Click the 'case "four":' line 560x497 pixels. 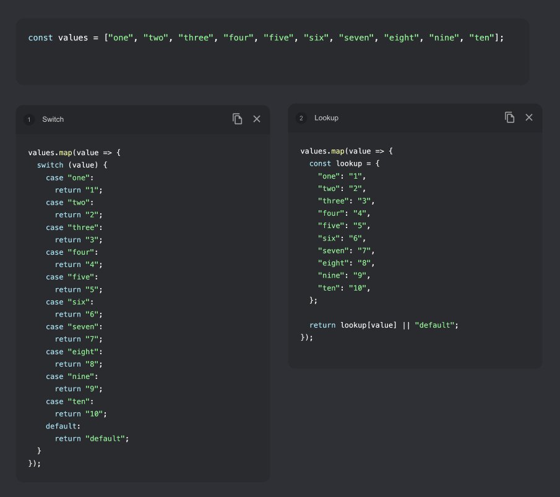click(x=72, y=252)
